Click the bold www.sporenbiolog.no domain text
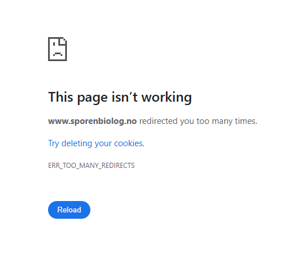 coord(92,121)
